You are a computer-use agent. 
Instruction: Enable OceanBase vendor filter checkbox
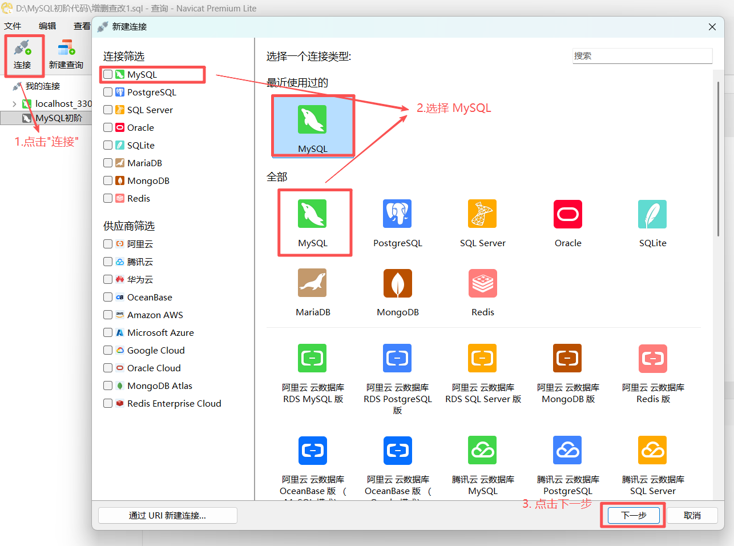(x=108, y=297)
